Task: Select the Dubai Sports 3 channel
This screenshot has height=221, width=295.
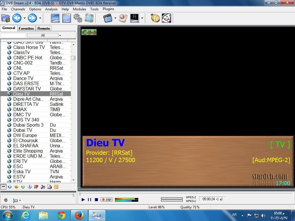Action: (x=36, y=125)
